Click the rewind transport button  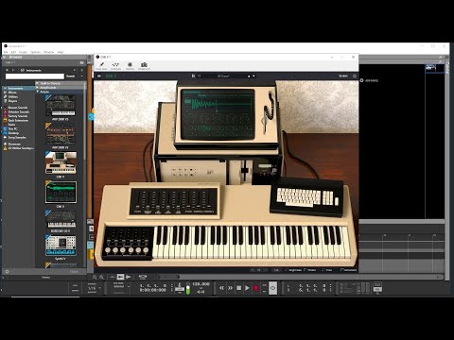click(x=221, y=288)
